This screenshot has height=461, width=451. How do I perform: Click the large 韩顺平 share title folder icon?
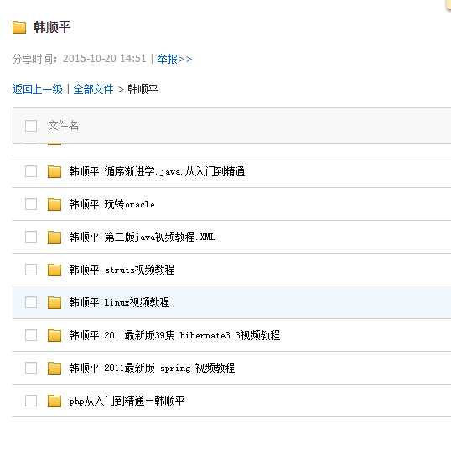pyautogui.click(x=19, y=28)
